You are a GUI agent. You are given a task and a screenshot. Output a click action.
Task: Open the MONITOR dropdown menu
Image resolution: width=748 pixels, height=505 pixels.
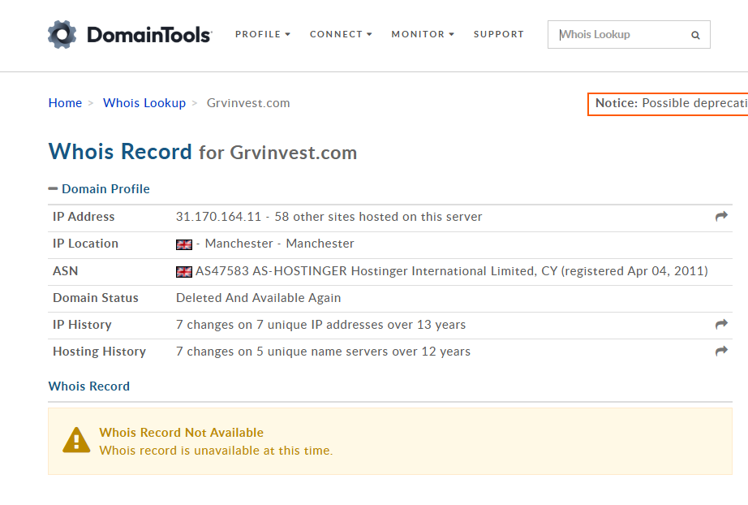[x=423, y=34]
